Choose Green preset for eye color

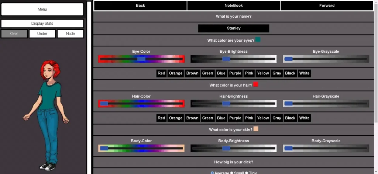click(207, 73)
